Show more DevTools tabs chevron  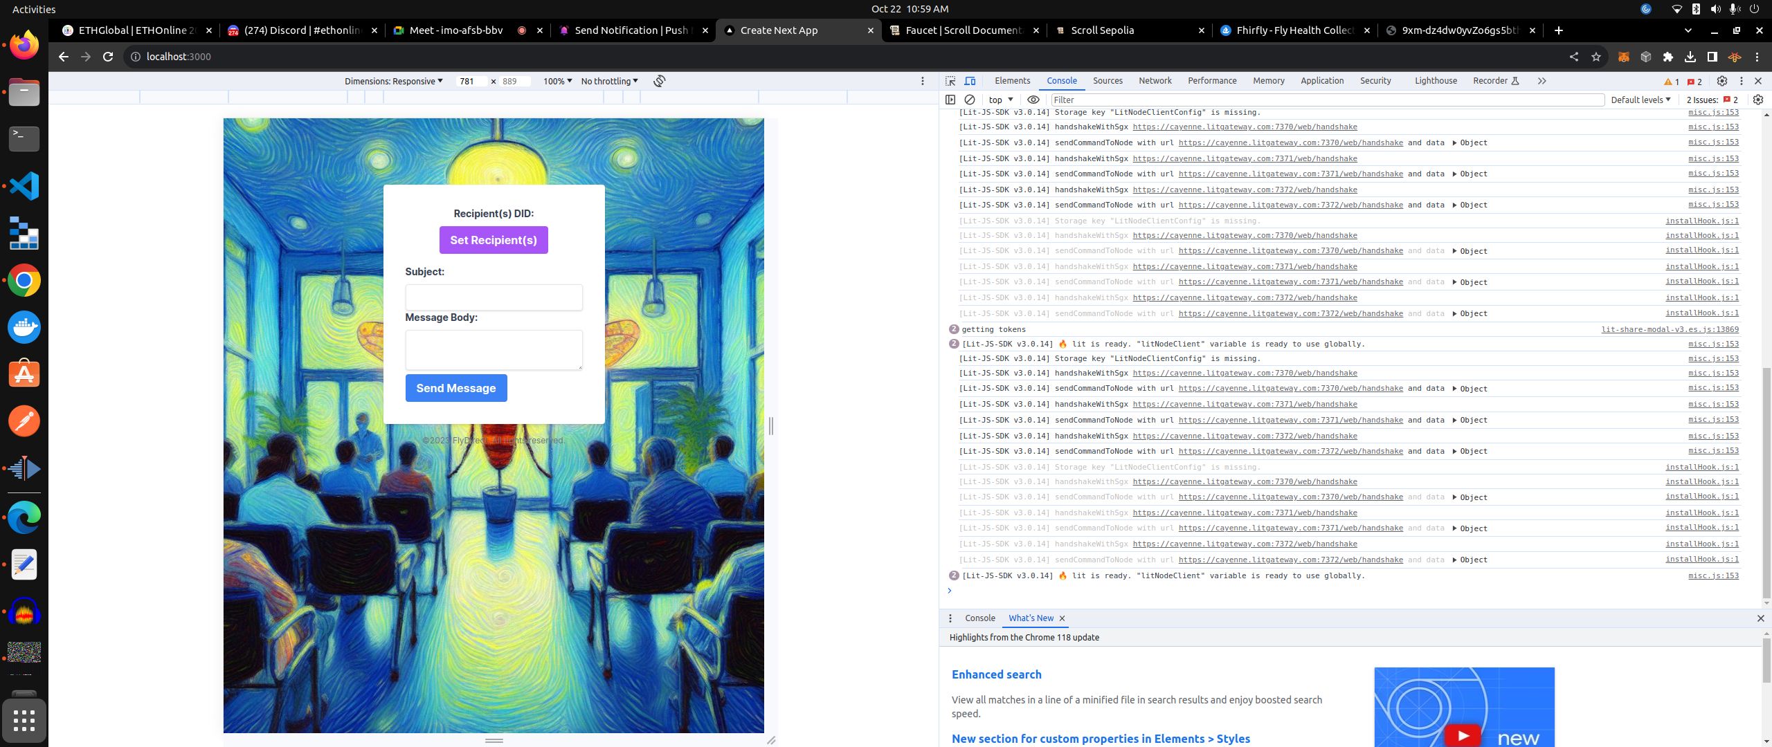[x=1542, y=81]
